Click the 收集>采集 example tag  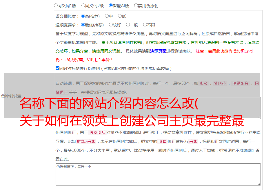coord(86,141)
